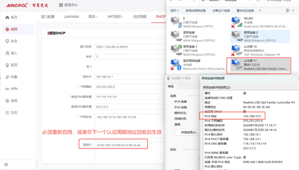
Task: Select the 宽带连接 3 connection icon
Action: (x=176, y=50)
